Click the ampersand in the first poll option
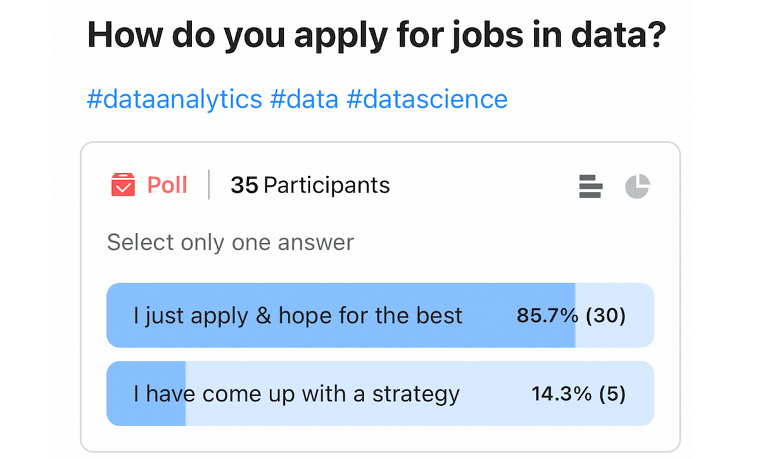Screen dimensions: 760x459 263,315
